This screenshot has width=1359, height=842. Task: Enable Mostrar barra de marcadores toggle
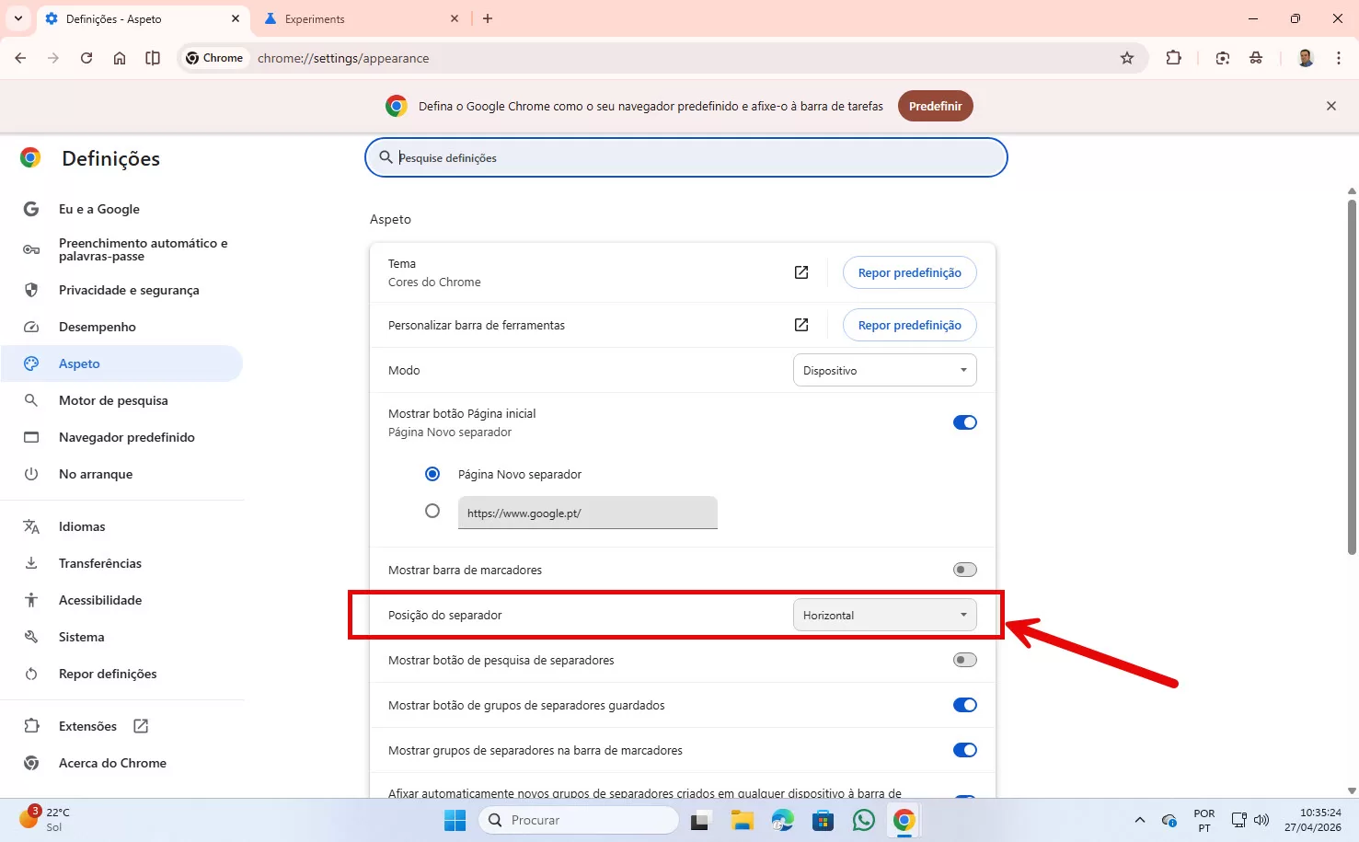tap(964, 570)
